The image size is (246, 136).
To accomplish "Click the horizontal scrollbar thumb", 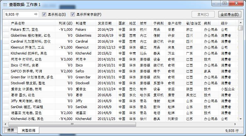I will click(x=72, y=124).
